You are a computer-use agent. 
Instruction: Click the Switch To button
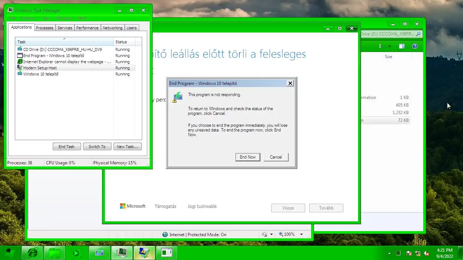pyautogui.click(x=97, y=147)
